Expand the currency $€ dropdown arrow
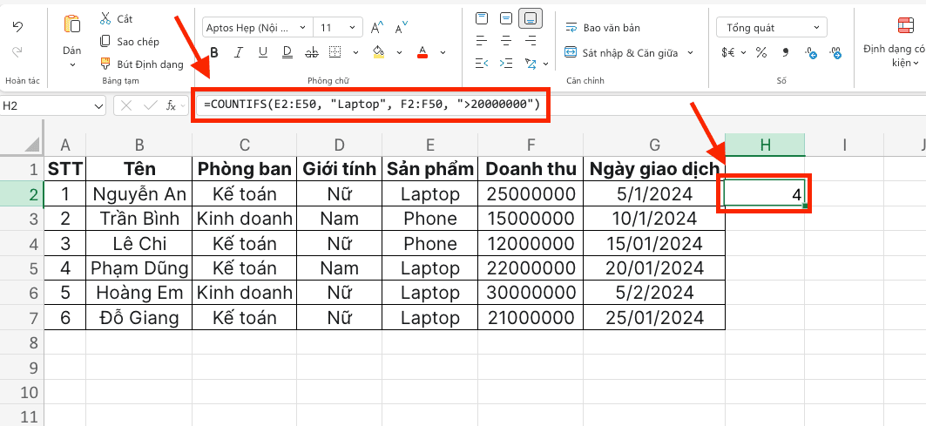This screenshot has width=926, height=426. pyautogui.click(x=744, y=52)
